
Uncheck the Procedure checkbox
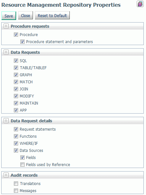click(16, 34)
